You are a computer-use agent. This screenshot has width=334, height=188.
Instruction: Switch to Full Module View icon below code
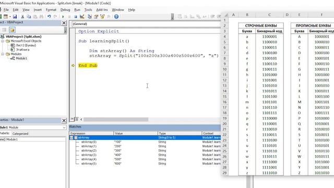click(x=77, y=119)
